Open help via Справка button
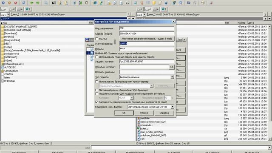 (x=164, y=113)
